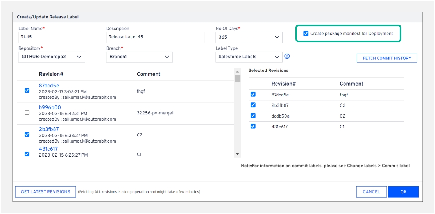Open the No Of Days dropdown
435x214 pixels.
coord(249,37)
